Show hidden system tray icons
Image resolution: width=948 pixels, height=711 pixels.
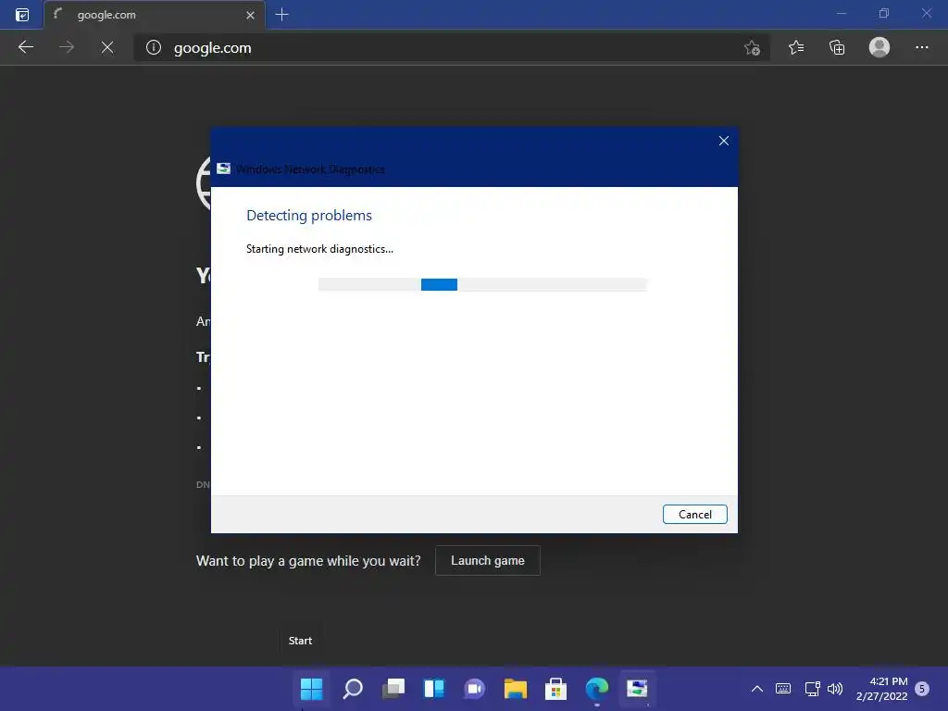(757, 688)
